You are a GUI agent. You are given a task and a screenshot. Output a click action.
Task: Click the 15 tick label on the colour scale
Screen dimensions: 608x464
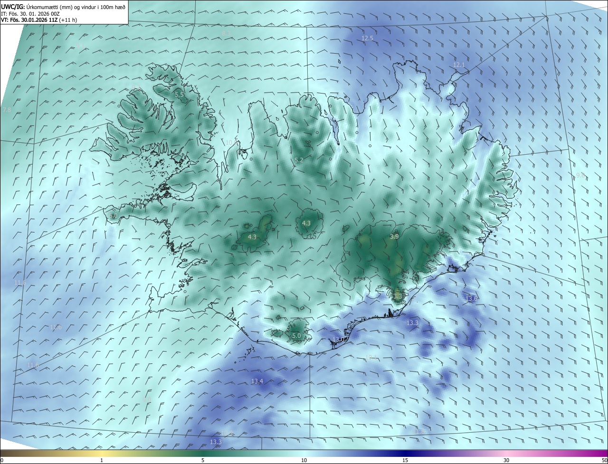(405, 460)
